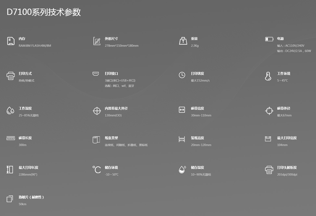
Task: Click the 打印方式 label
Action: 25,74
